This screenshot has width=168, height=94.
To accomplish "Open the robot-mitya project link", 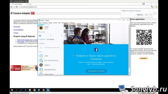I will tap(21, 42).
